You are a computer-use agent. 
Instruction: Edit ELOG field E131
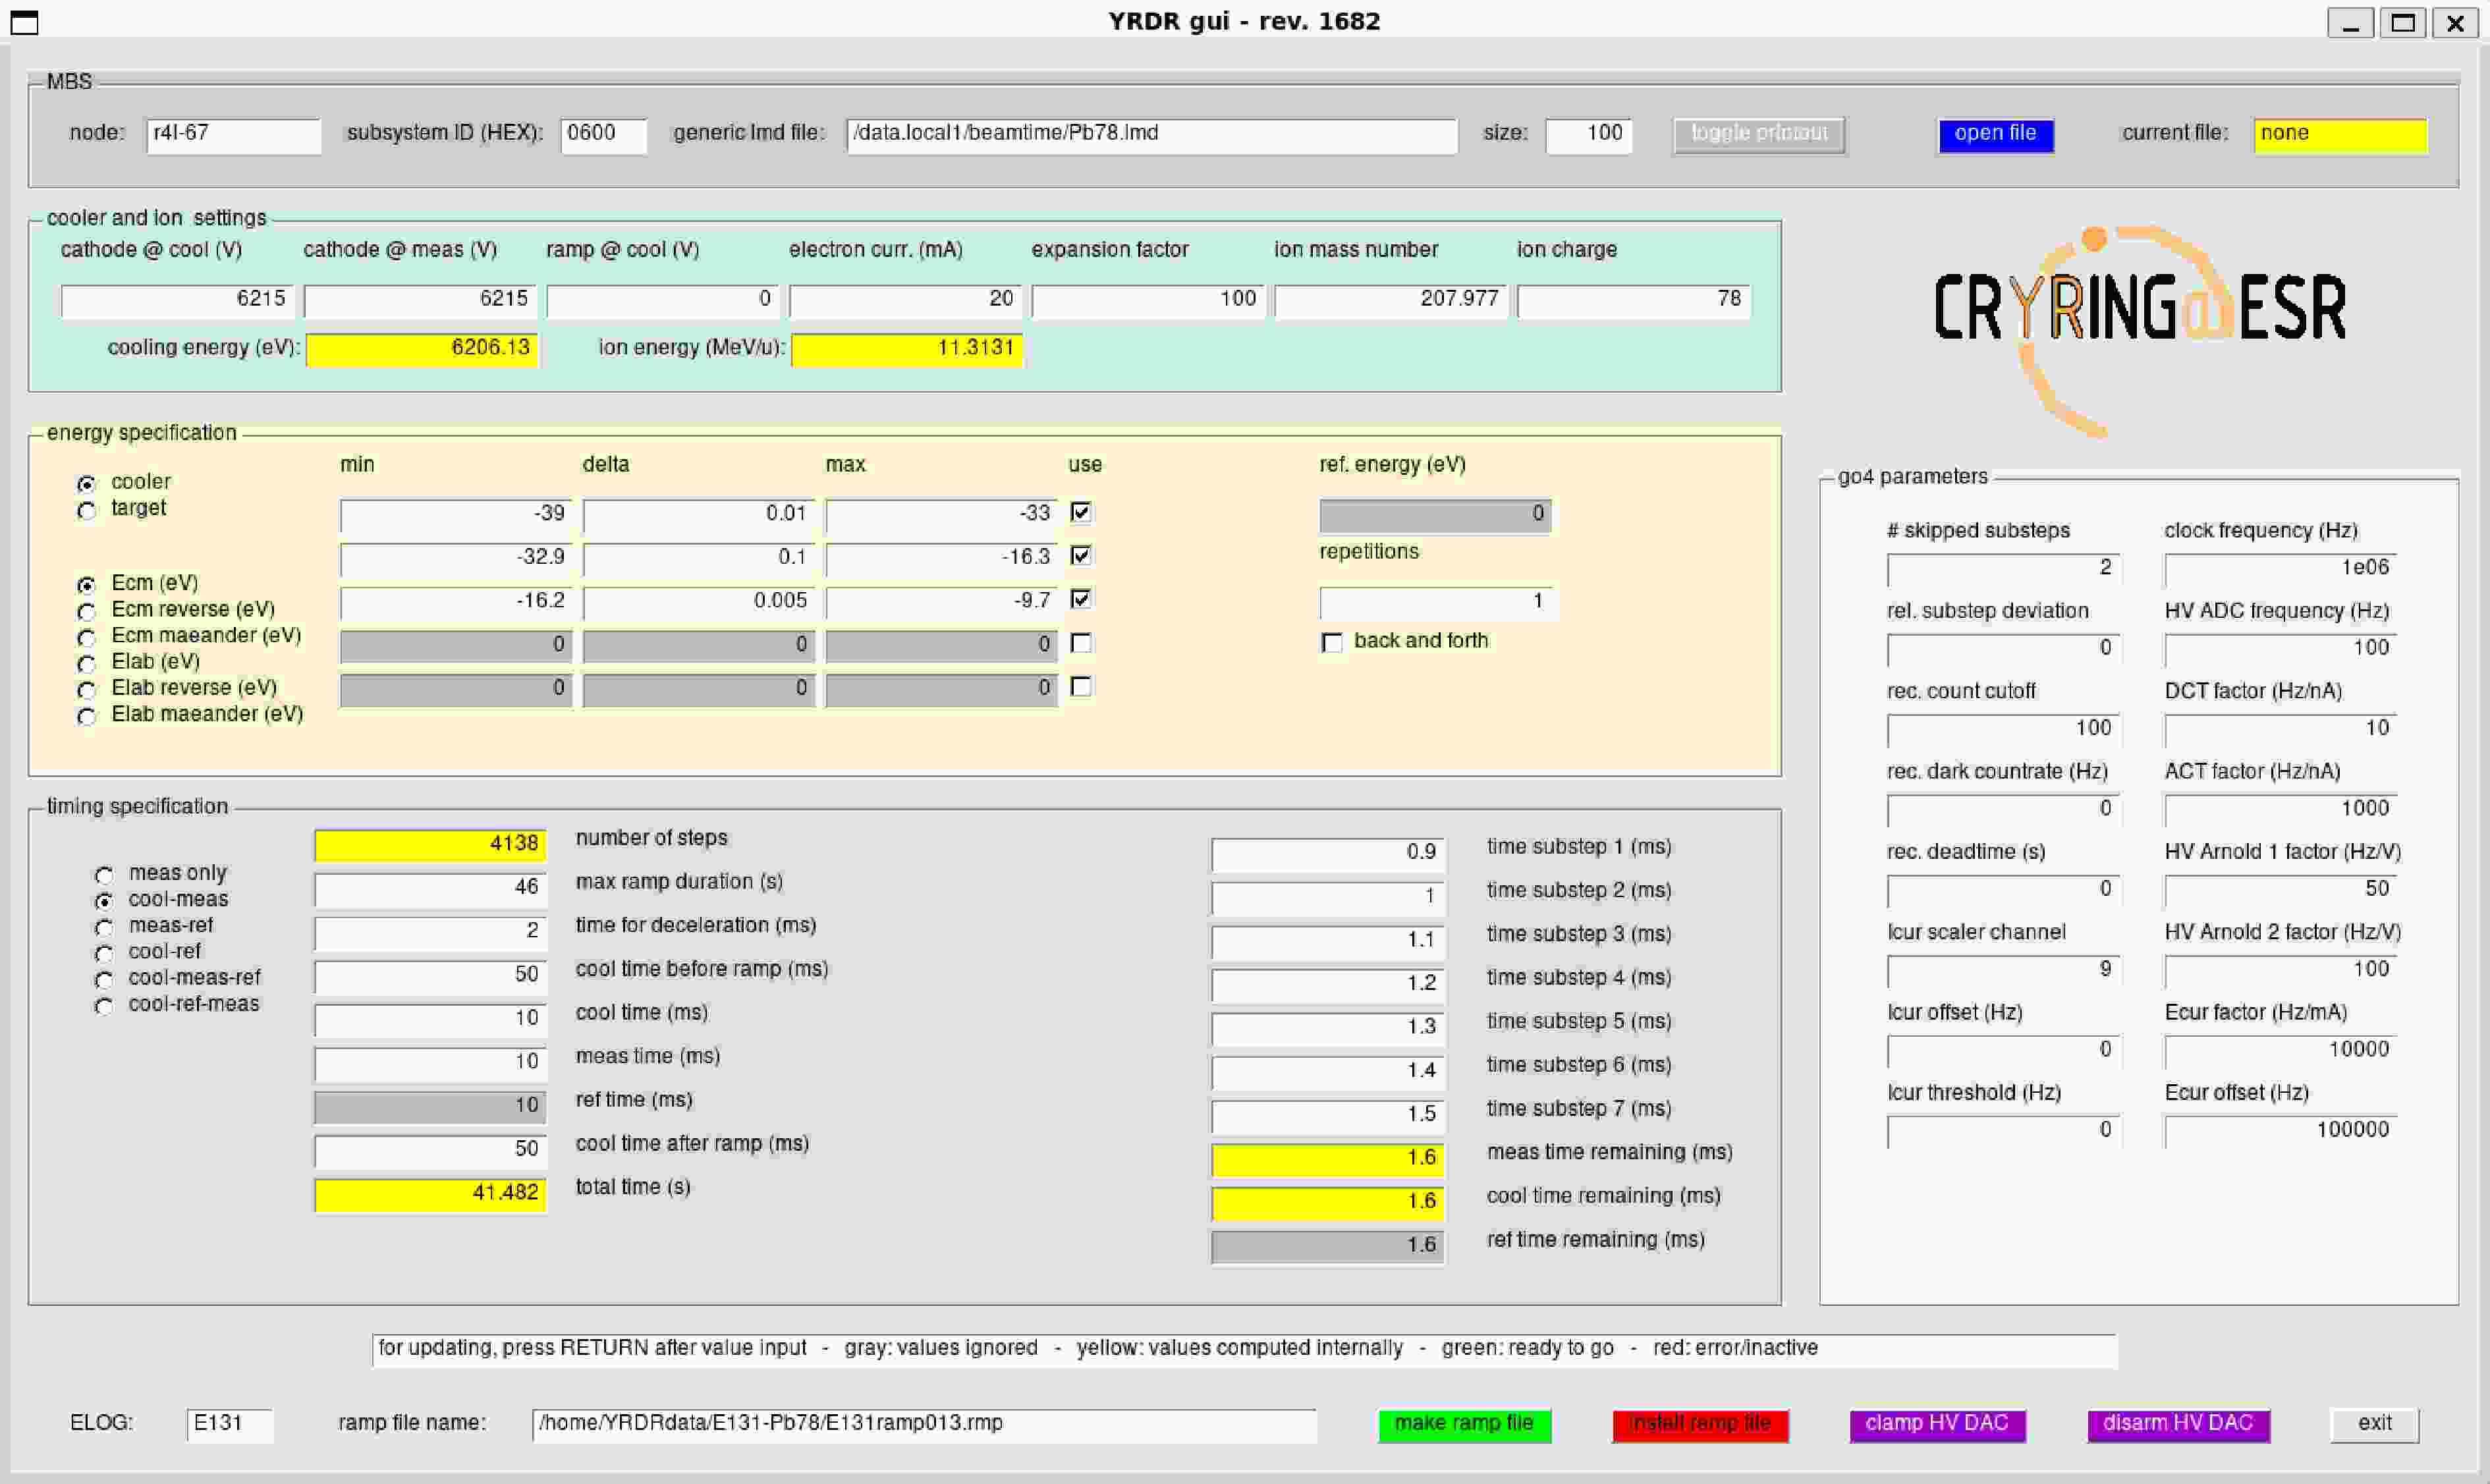click(x=230, y=1425)
